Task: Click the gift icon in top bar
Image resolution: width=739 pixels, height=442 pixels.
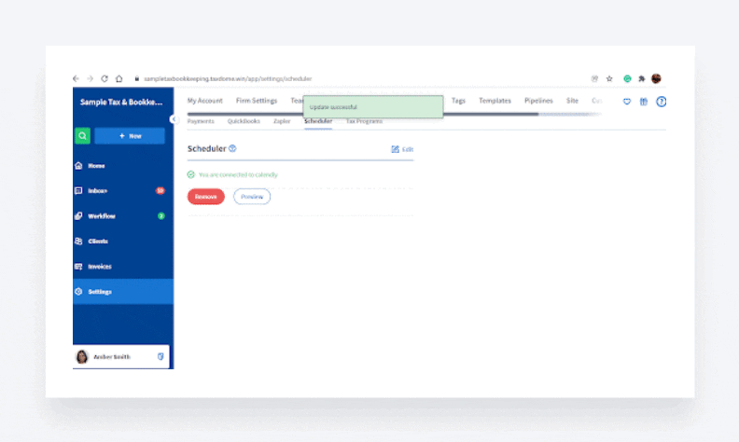Action: tap(644, 102)
